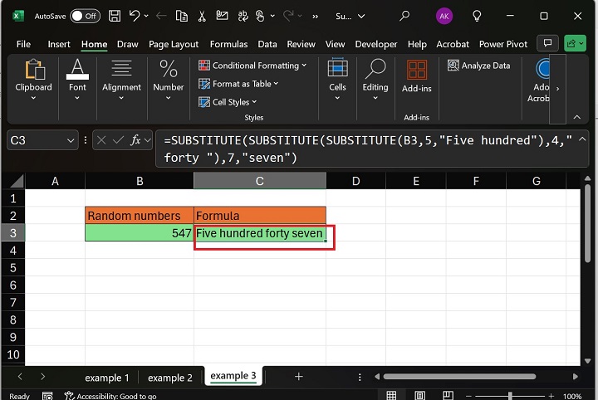598x400 pixels.
Task: Click the Undo arrow icon
Action: [137, 16]
